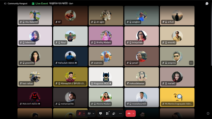This screenshot has height=119, width=212.
Task: Select the Hafizullah-Admin tile
Action: tap(70, 57)
